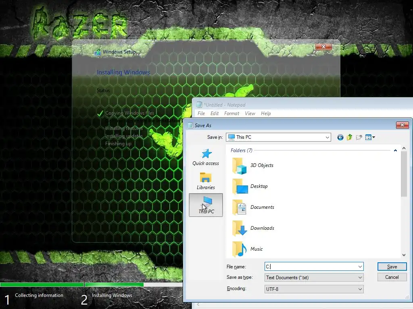The width and height of the screenshot is (413, 309).
Task: Open Notepad File menu
Action: click(201, 113)
